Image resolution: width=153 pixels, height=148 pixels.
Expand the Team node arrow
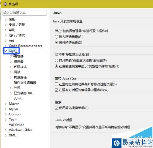tap(6, 120)
